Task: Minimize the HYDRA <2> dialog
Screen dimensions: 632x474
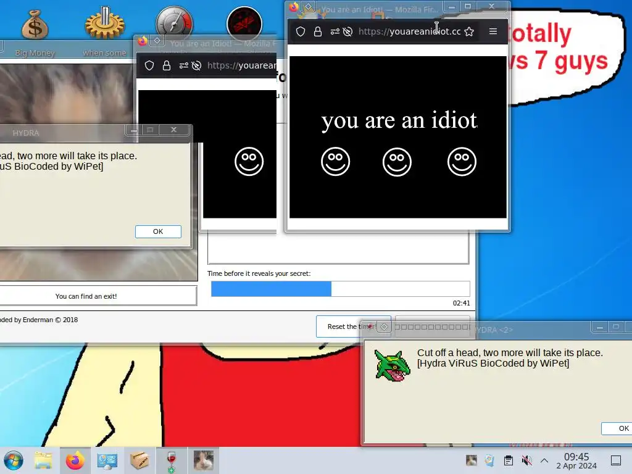Action: click(600, 327)
